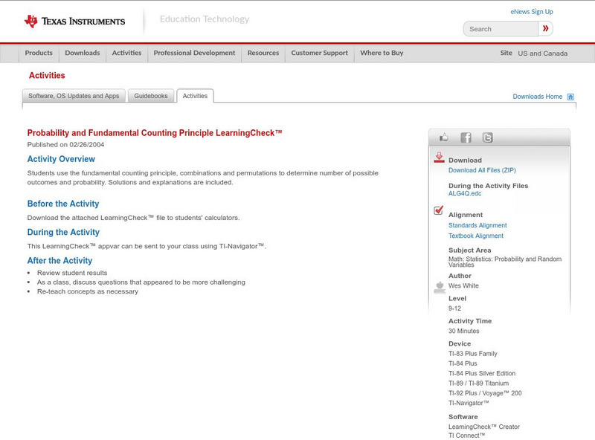The image size is (595, 440).
Task: Click the TI-83 Plus Family device entry
Action: pyautogui.click(x=473, y=354)
